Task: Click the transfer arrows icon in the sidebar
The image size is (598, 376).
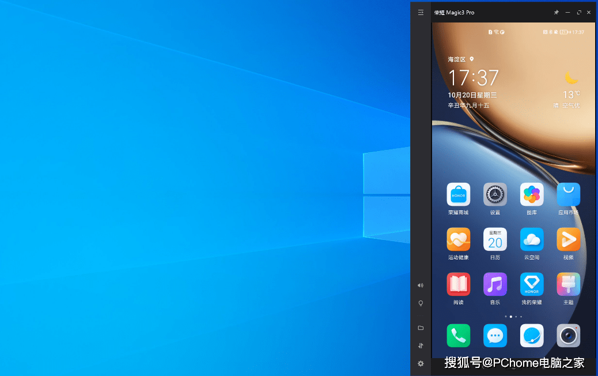Action: (x=421, y=346)
